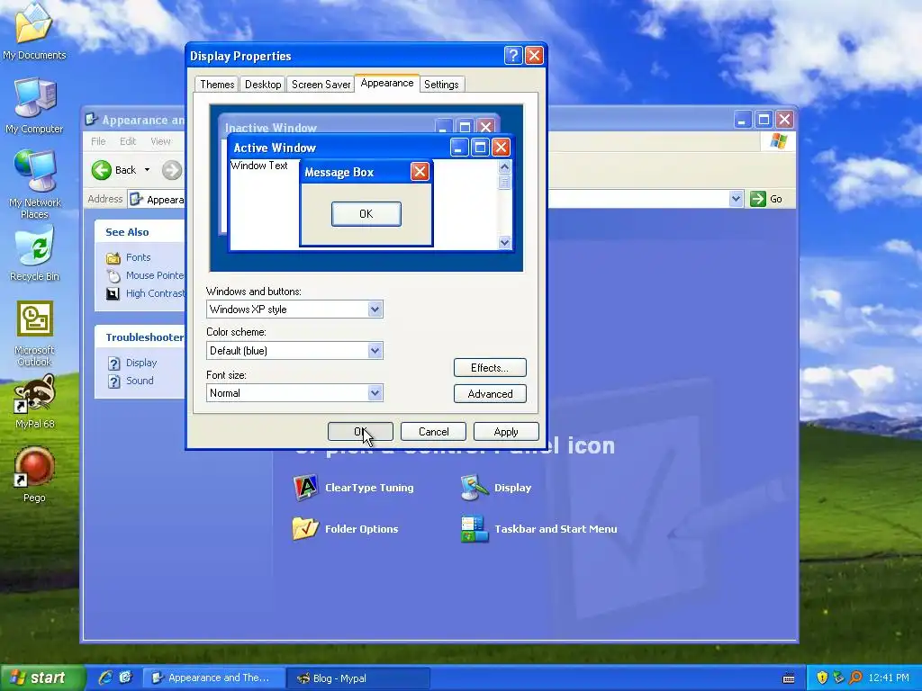Viewport: 922px width, 691px height.
Task: Click the See Also panel header
Action: 140,231
